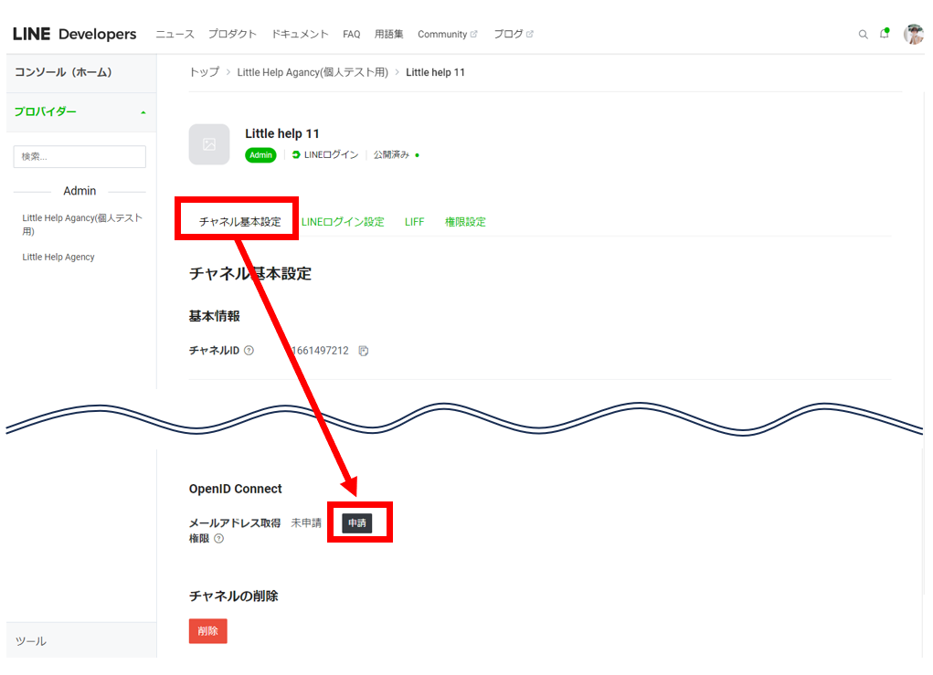Image resolution: width=933 pixels, height=675 pixels.
Task: Click the LINE Developers logo
Action: coord(74,34)
